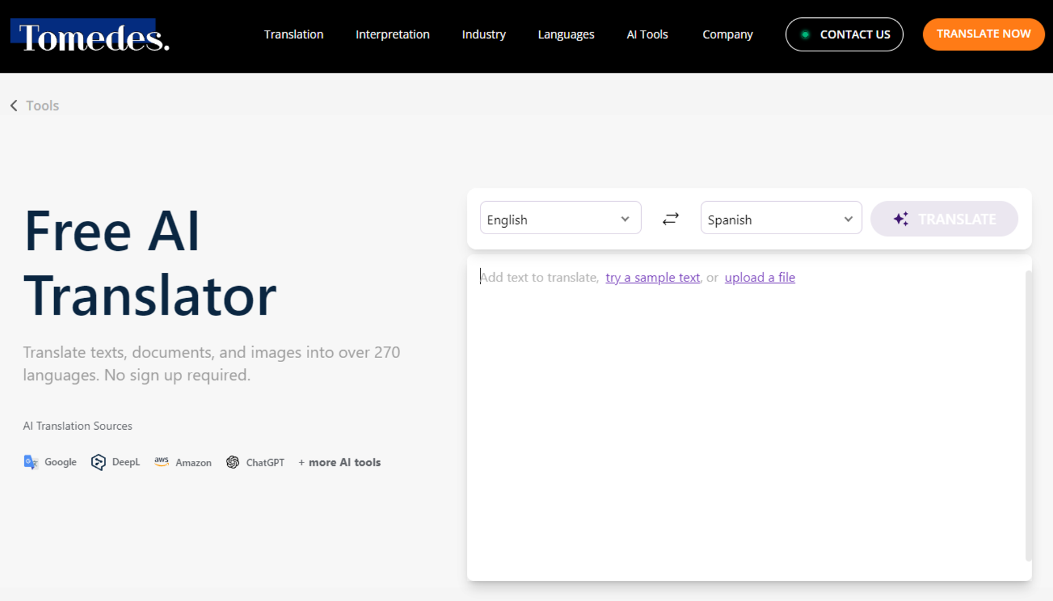The width and height of the screenshot is (1053, 601).
Task: Open the AI Tools menu
Action: coord(646,34)
